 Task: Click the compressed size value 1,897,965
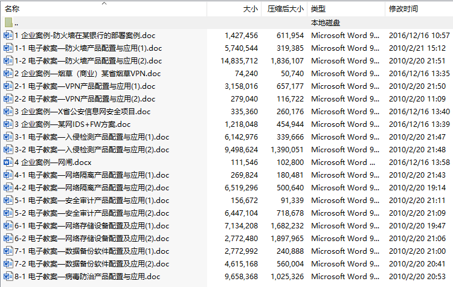287,239
